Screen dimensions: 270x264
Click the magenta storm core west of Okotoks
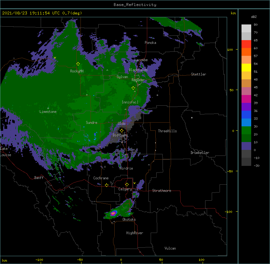coord(113,213)
